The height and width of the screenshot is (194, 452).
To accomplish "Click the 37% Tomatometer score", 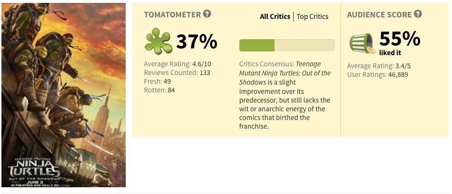I will pyautogui.click(x=197, y=43).
